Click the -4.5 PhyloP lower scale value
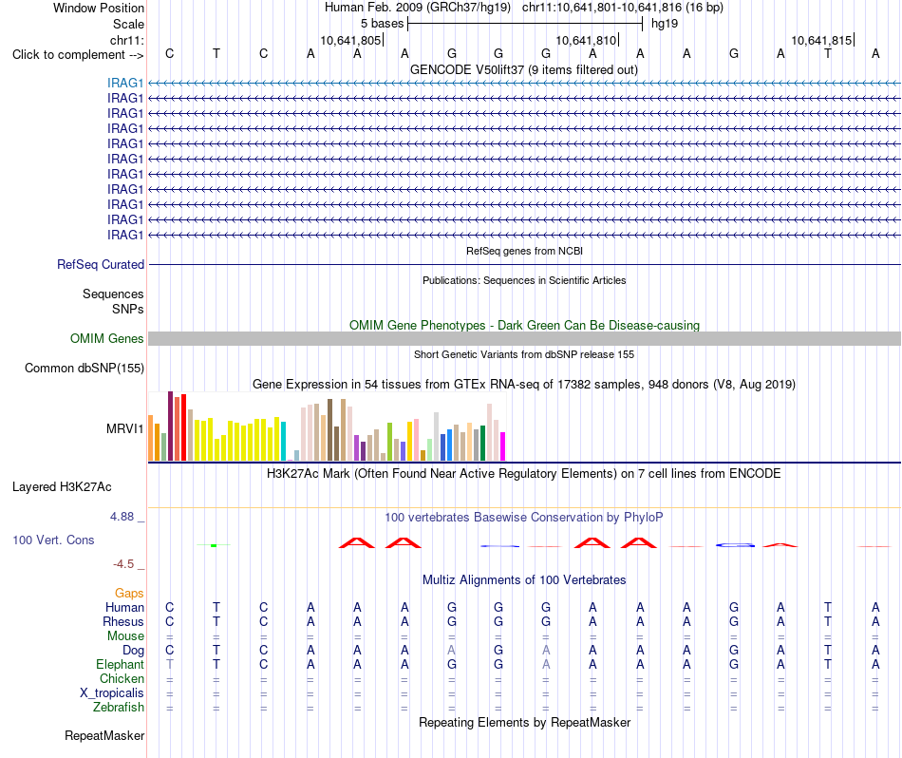The height and width of the screenshot is (758, 902). [123, 563]
